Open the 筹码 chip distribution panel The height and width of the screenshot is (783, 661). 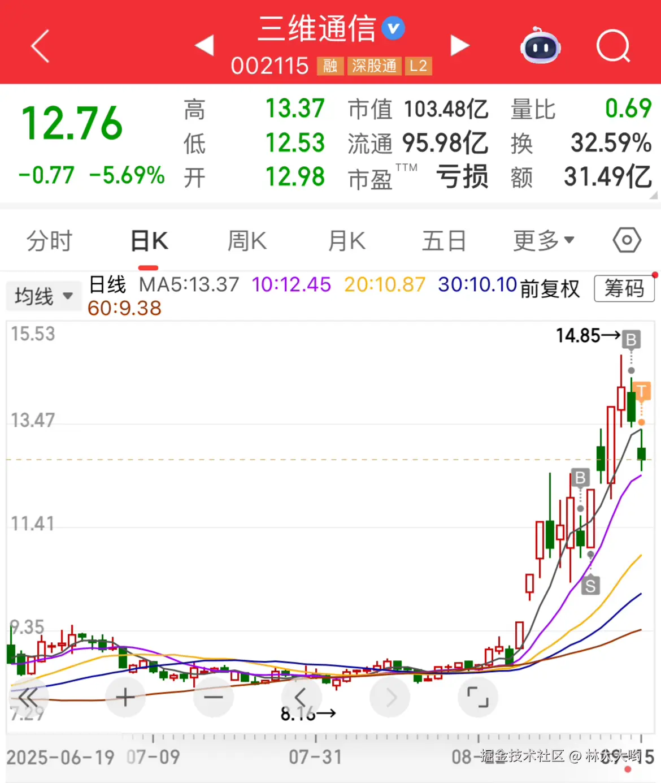pos(624,289)
